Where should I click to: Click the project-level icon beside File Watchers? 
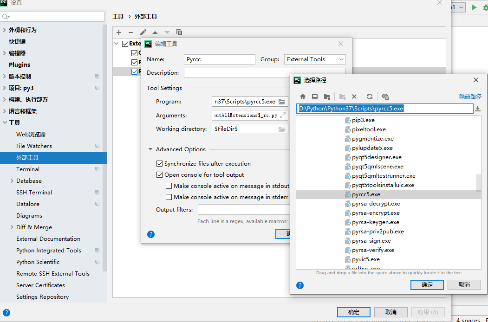pyautogui.click(x=98, y=146)
